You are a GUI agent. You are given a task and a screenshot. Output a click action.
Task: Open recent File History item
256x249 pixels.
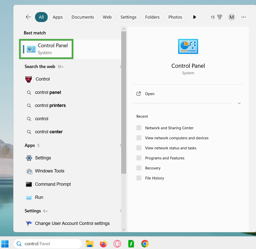click(155, 178)
